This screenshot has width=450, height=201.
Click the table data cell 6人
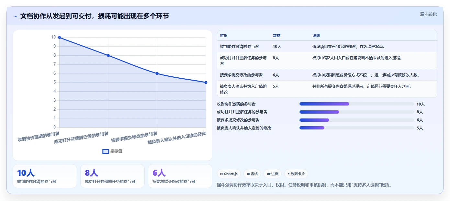[x=276, y=75]
